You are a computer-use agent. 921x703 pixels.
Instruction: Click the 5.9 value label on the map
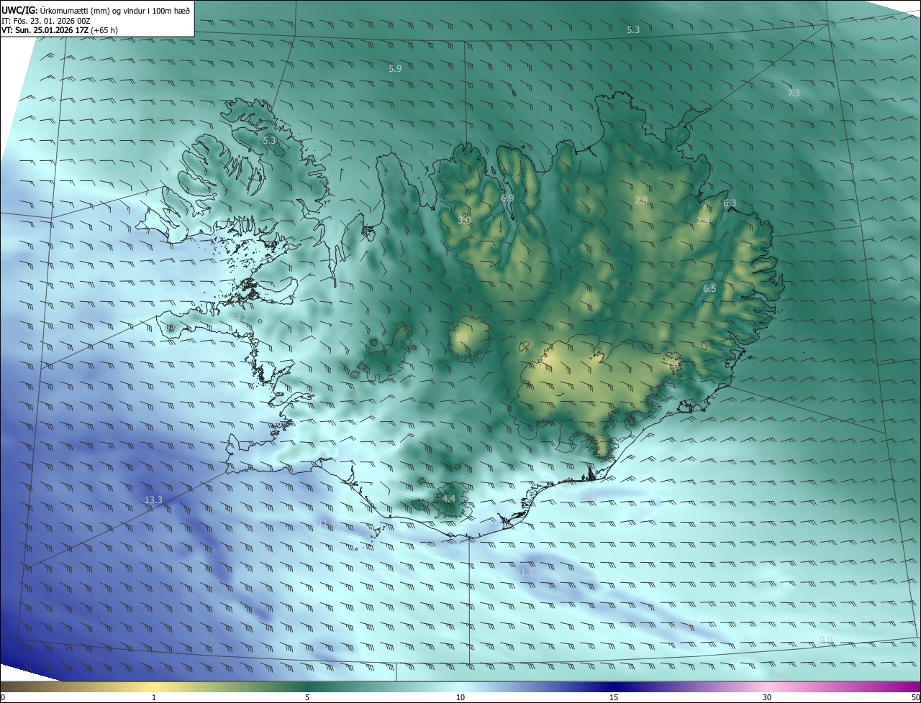(x=395, y=68)
